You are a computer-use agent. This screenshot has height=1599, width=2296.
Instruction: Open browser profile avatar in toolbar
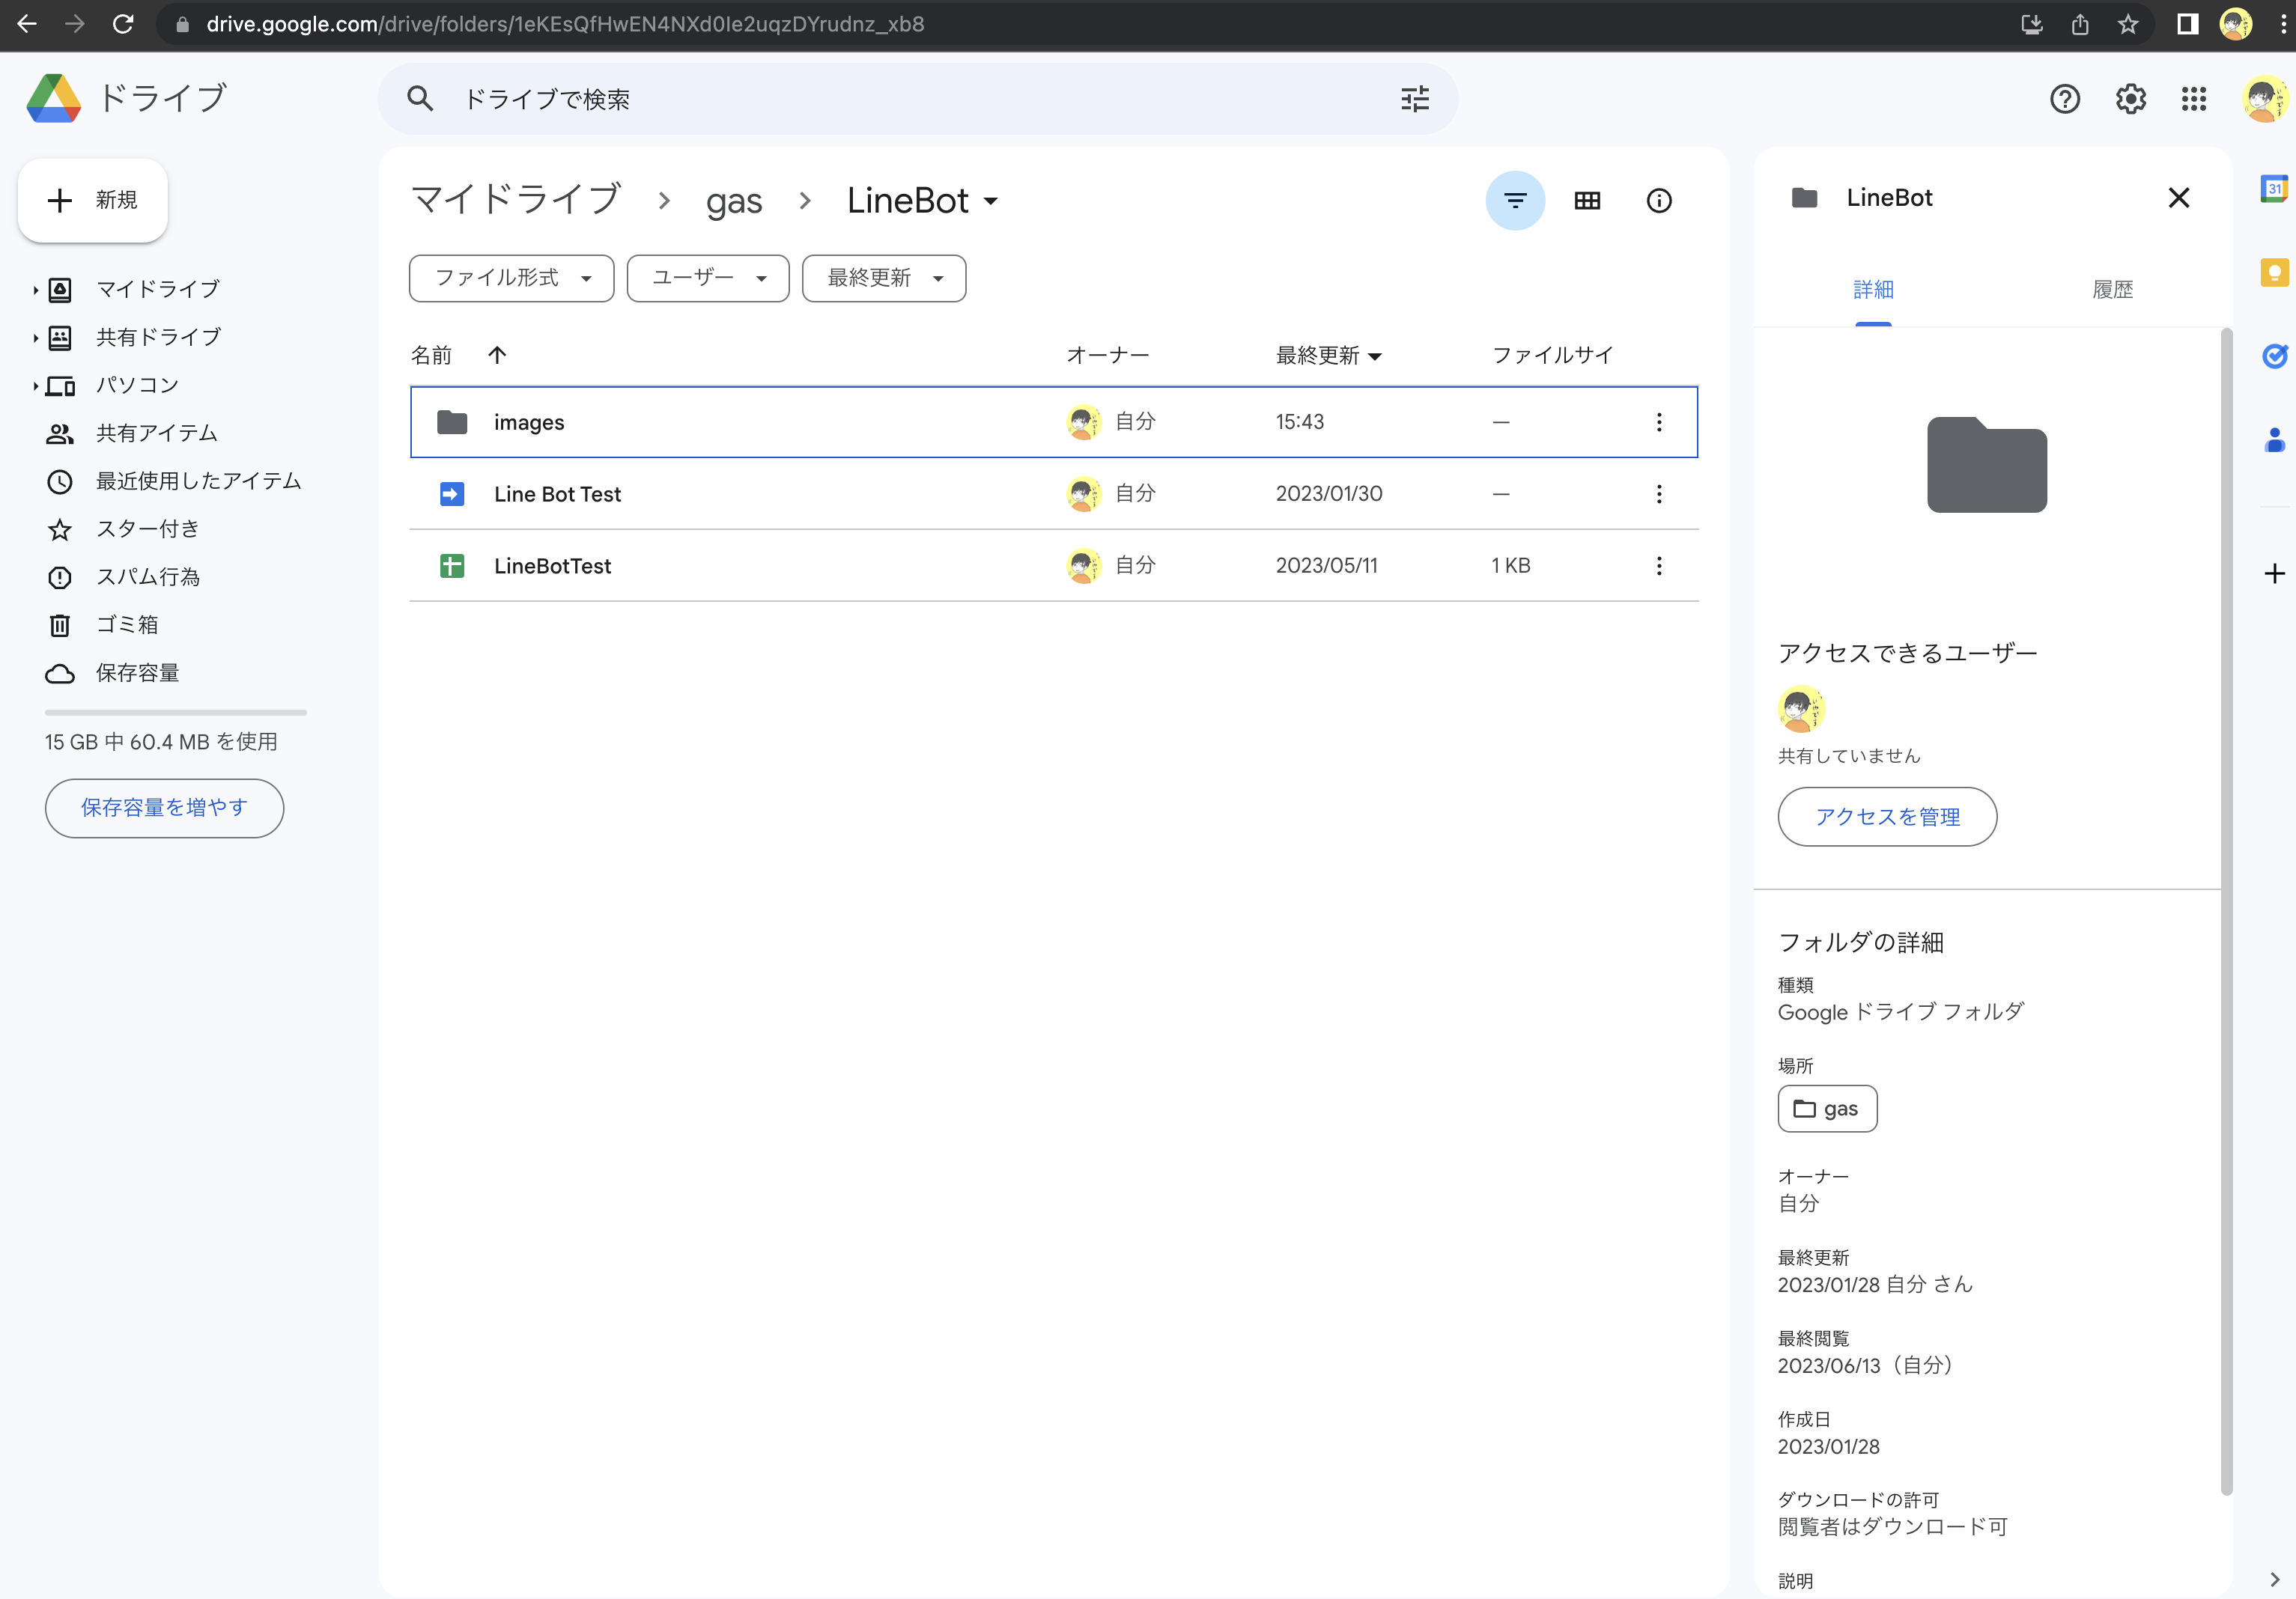point(2236,24)
